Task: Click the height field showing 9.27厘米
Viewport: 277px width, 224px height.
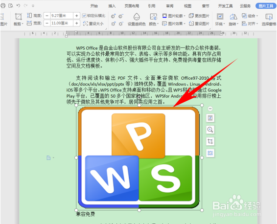Action: (62, 16)
